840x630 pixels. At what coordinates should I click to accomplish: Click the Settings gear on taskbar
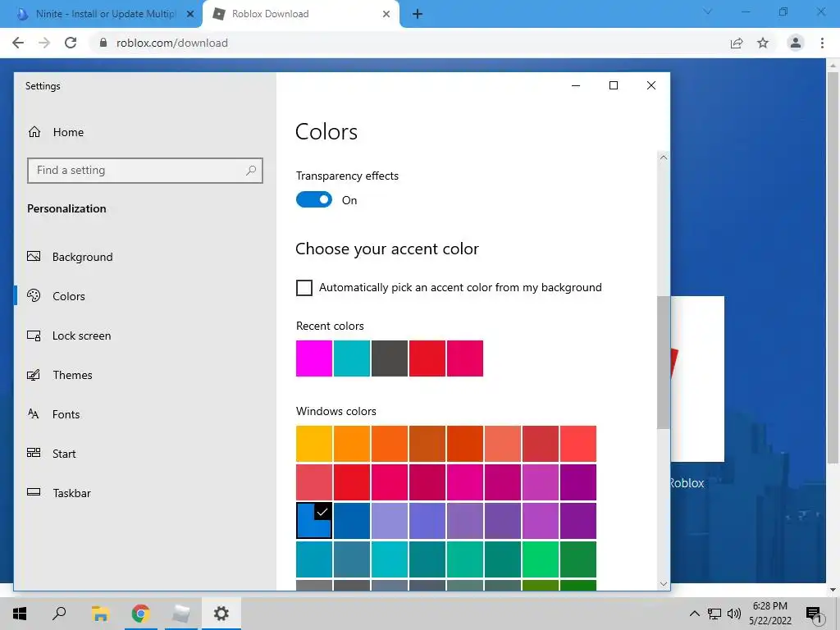point(221,614)
